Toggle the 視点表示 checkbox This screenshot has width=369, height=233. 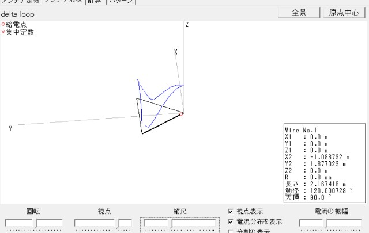point(231,211)
